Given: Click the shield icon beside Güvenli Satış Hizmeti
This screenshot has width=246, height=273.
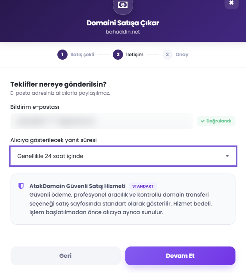Looking at the screenshot, I should [21, 186].
